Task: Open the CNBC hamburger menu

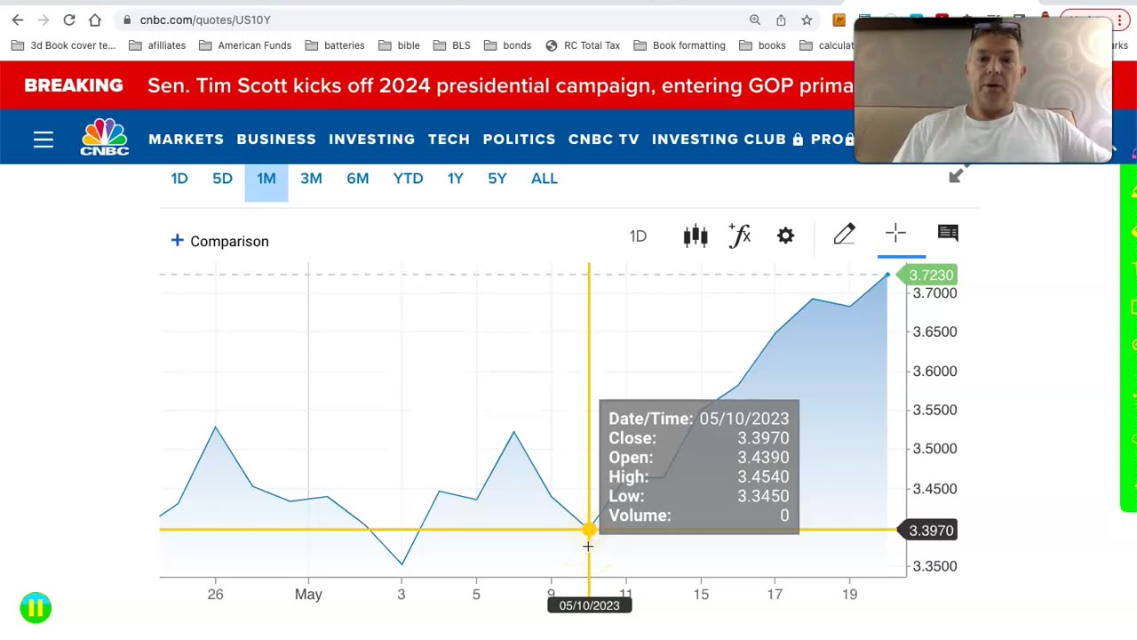Action: click(44, 140)
